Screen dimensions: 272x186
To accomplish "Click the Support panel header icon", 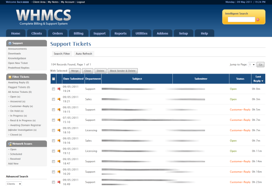I will pyautogui.click(x=10, y=43).
